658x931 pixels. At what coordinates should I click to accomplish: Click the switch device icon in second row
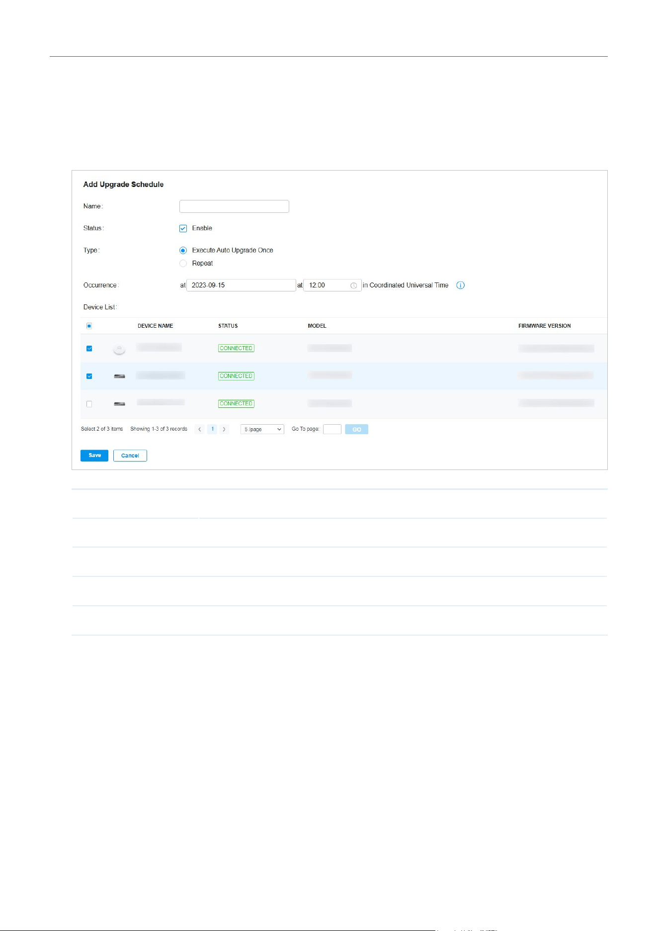pos(119,376)
